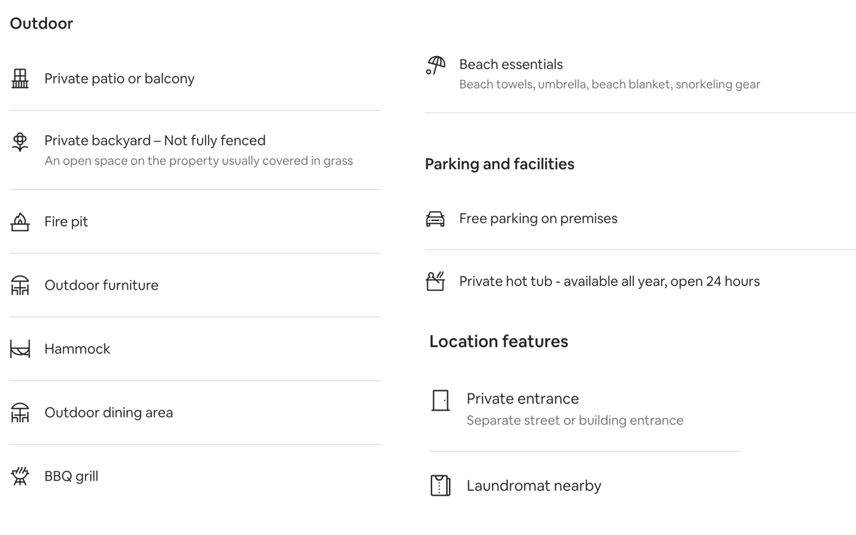This screenshot has width=856, height=535.
Task: Click the Location features heading
Action: [499, 341]
